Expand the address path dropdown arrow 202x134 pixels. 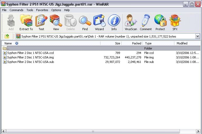click(198, 36)
